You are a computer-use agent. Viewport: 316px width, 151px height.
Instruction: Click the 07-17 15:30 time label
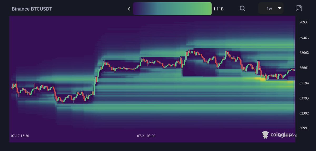click(20, 136)
